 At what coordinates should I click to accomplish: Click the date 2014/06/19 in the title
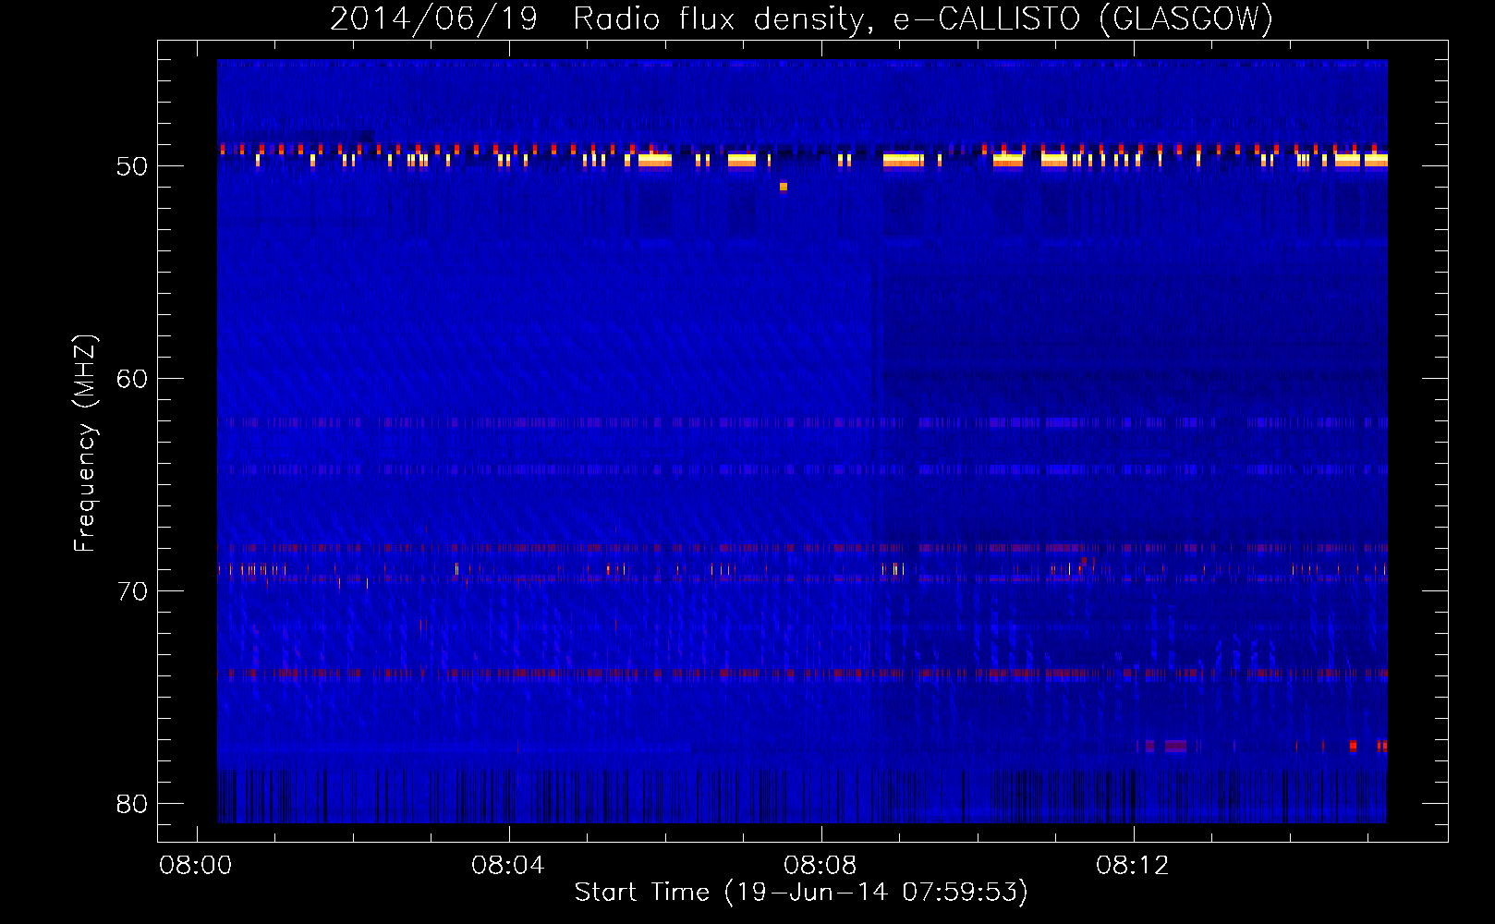point(433,19)
